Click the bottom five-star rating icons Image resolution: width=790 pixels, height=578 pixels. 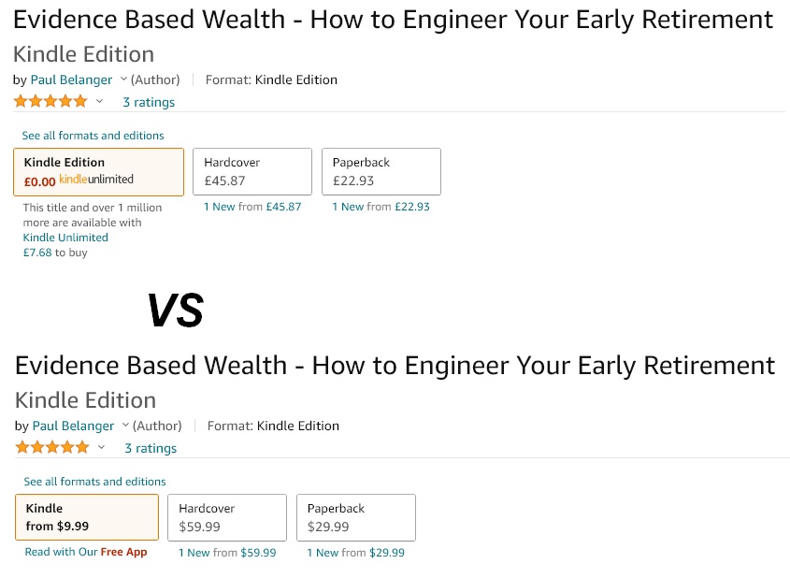52,447
